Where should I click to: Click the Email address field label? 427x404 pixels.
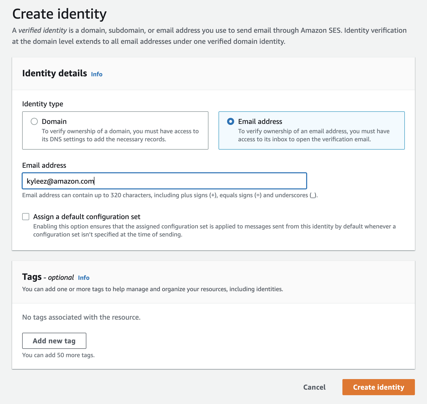coord(44,165)
